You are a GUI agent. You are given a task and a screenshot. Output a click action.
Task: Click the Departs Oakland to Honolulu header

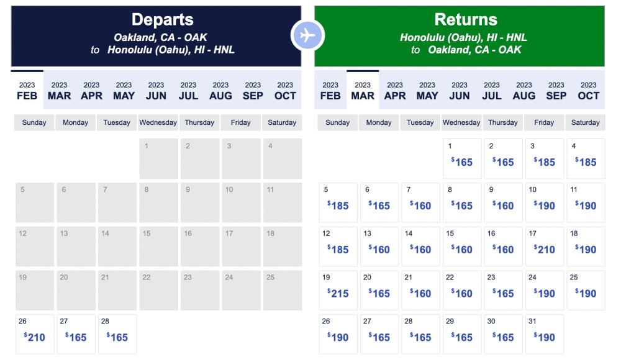[156, 36]
